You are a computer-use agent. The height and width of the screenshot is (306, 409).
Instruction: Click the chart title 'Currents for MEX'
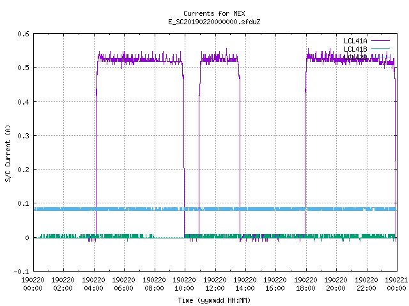pyautogui.click(x=214, y=13)
